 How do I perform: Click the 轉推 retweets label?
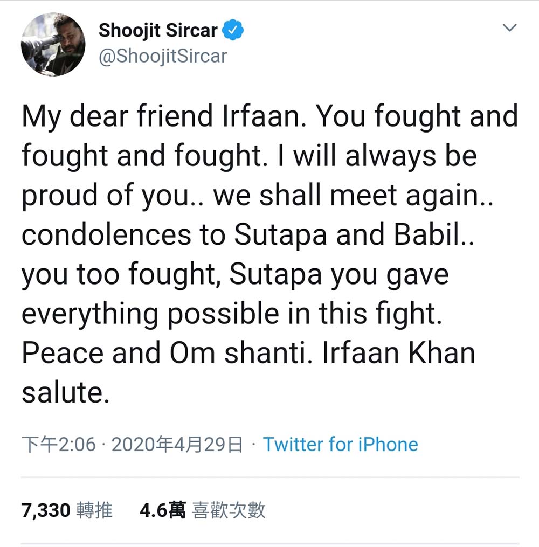(x=94, y=510)
